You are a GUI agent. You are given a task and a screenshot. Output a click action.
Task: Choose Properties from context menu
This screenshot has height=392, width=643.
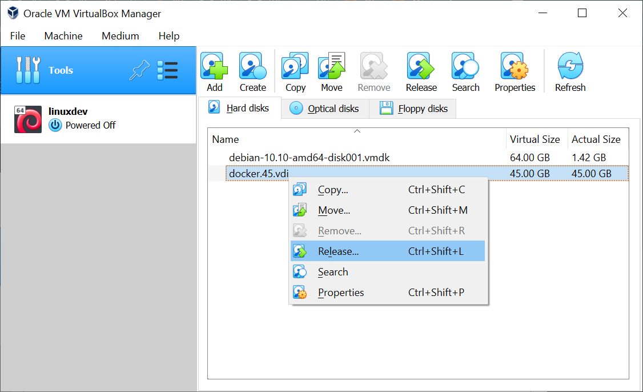[388, 292]
